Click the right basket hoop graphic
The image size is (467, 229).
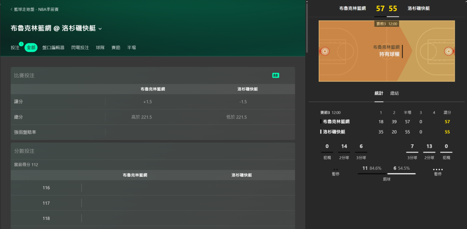[449, 51]
